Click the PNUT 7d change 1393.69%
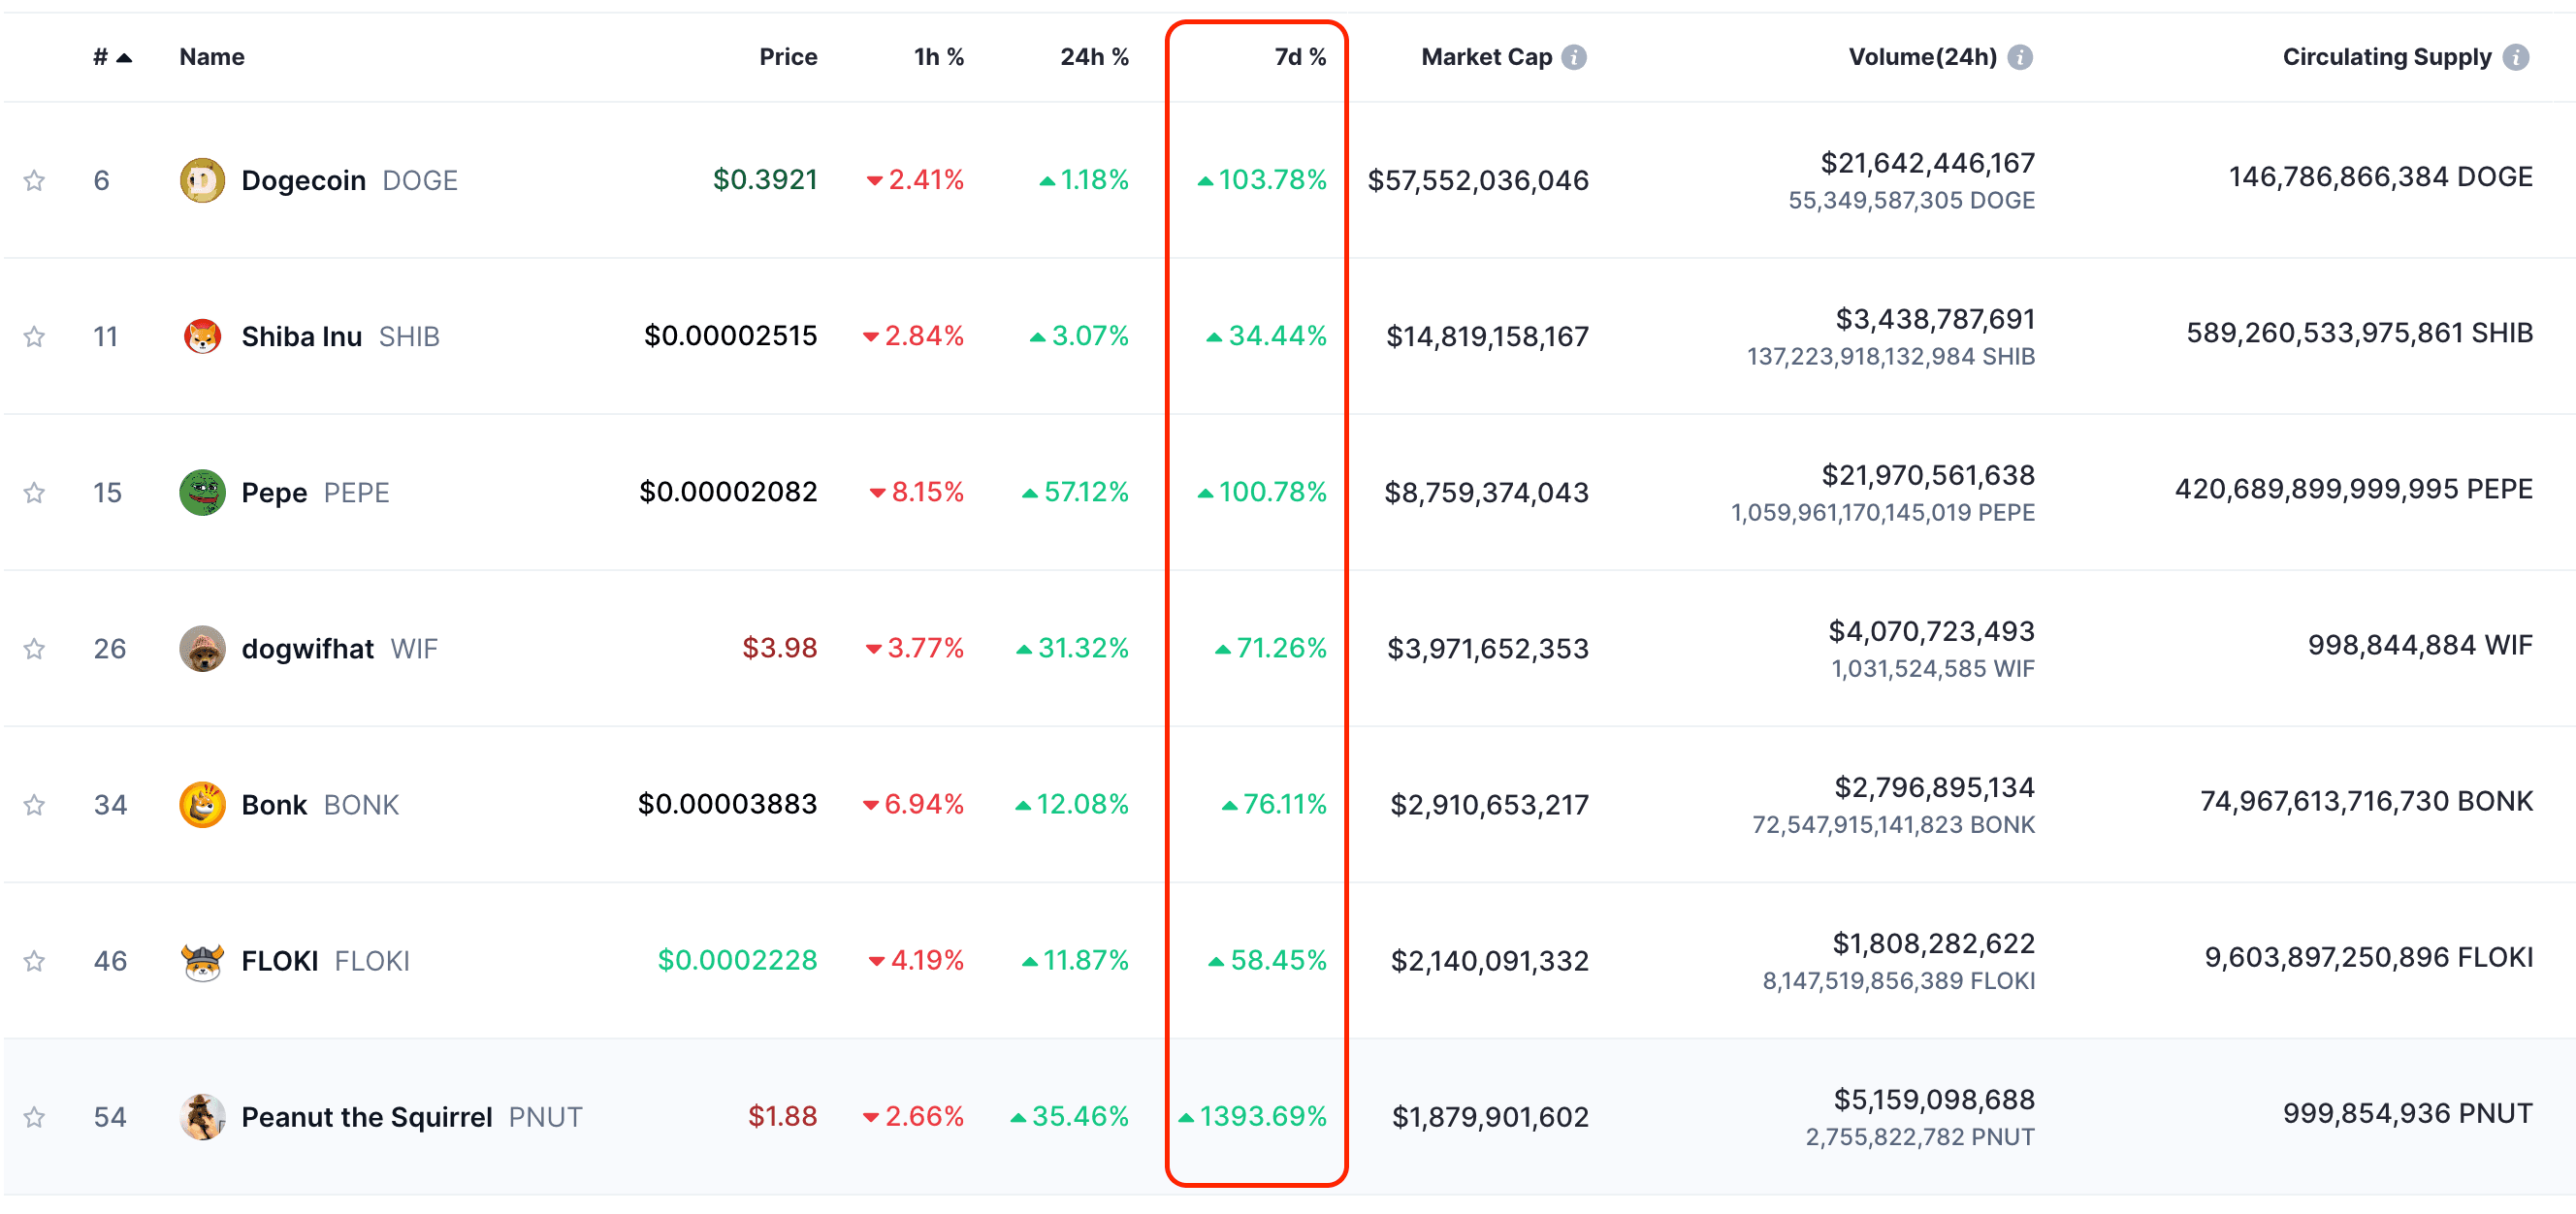This screenshot has width=2576, height=1214. tap(1253, 1115)
